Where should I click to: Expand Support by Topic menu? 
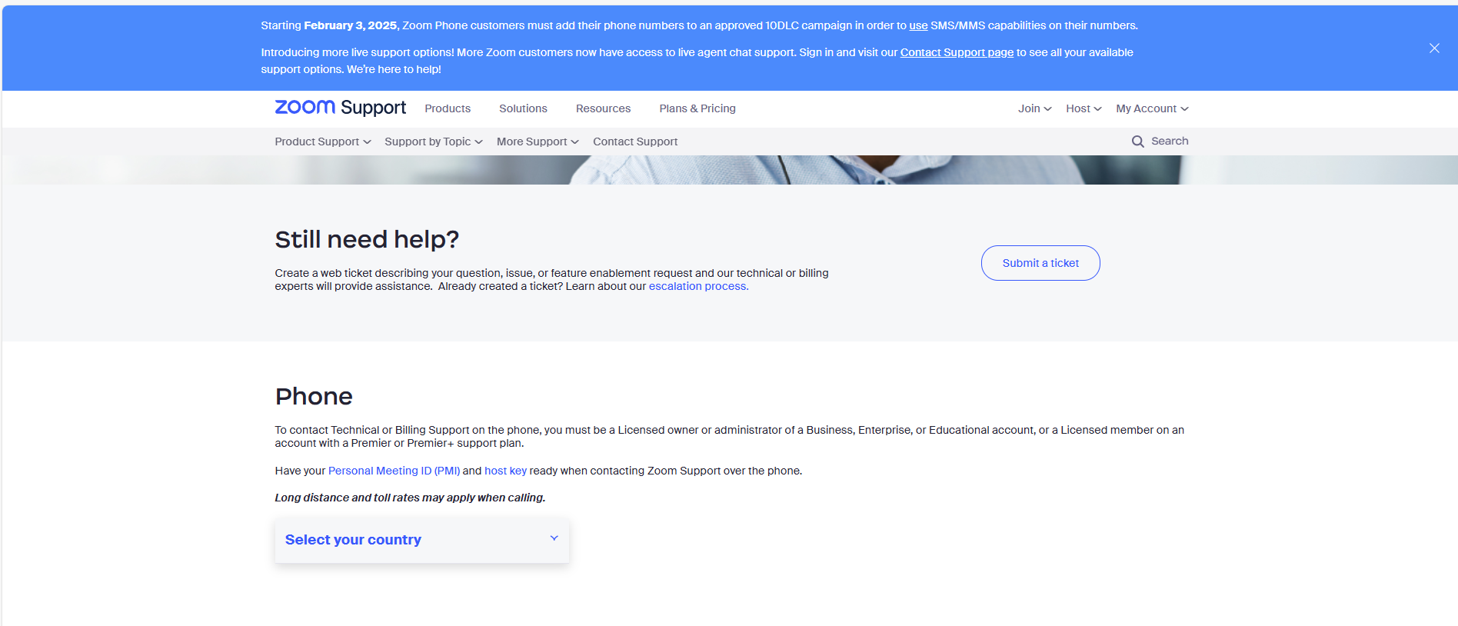[433, 142]
